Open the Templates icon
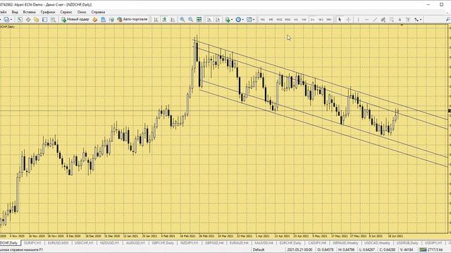Image resolution: width=451 pixels, height=253 pixels. (x=249, y=20)
